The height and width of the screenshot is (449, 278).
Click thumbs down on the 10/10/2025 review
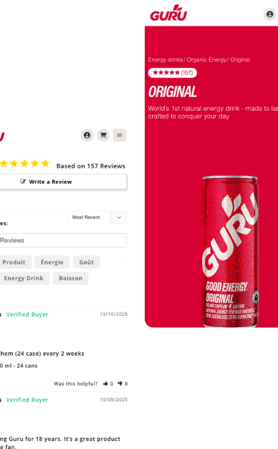[x=120, y=384]
